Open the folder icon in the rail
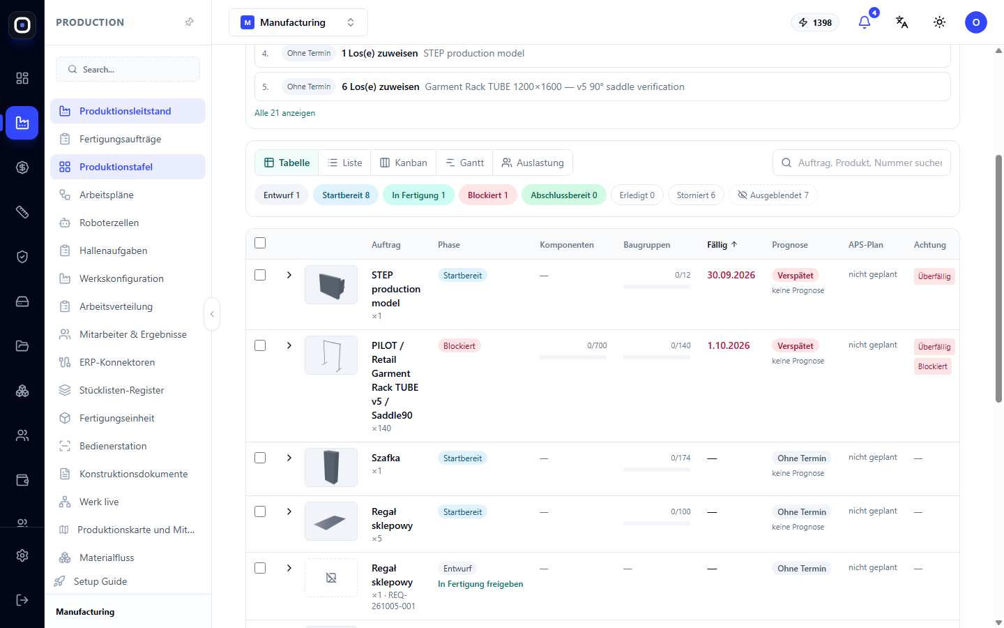1004x628 pixels. point(22,346)
